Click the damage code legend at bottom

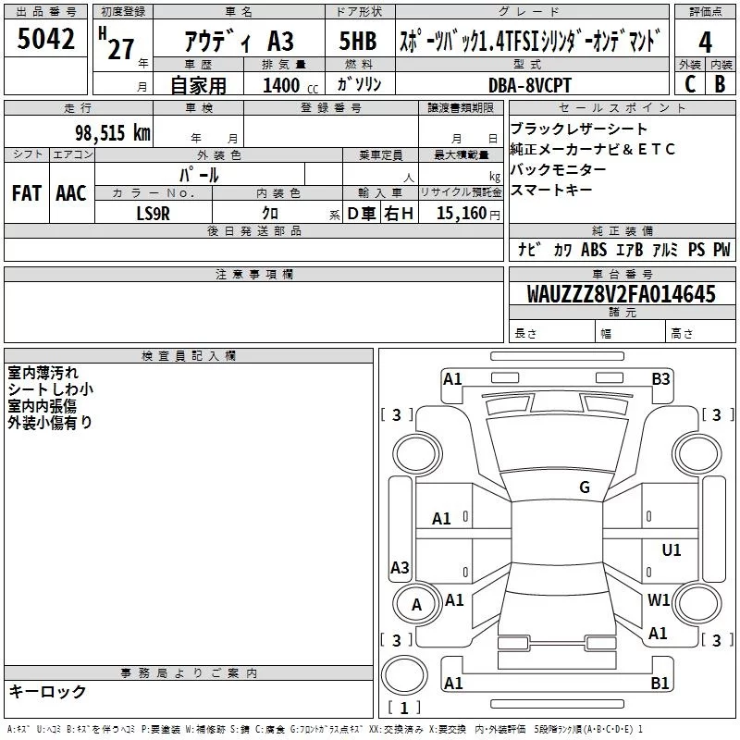click(x=325, y=729)
